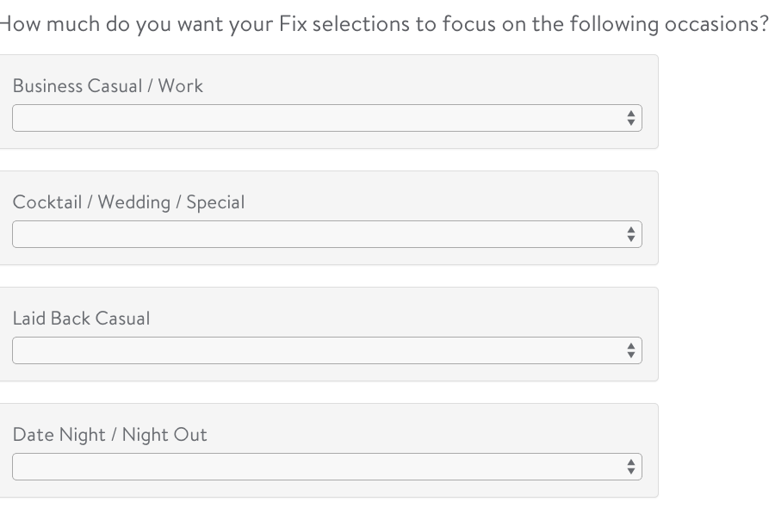
Task: Click the word "Special" in the second label
Action: [215, 202]
